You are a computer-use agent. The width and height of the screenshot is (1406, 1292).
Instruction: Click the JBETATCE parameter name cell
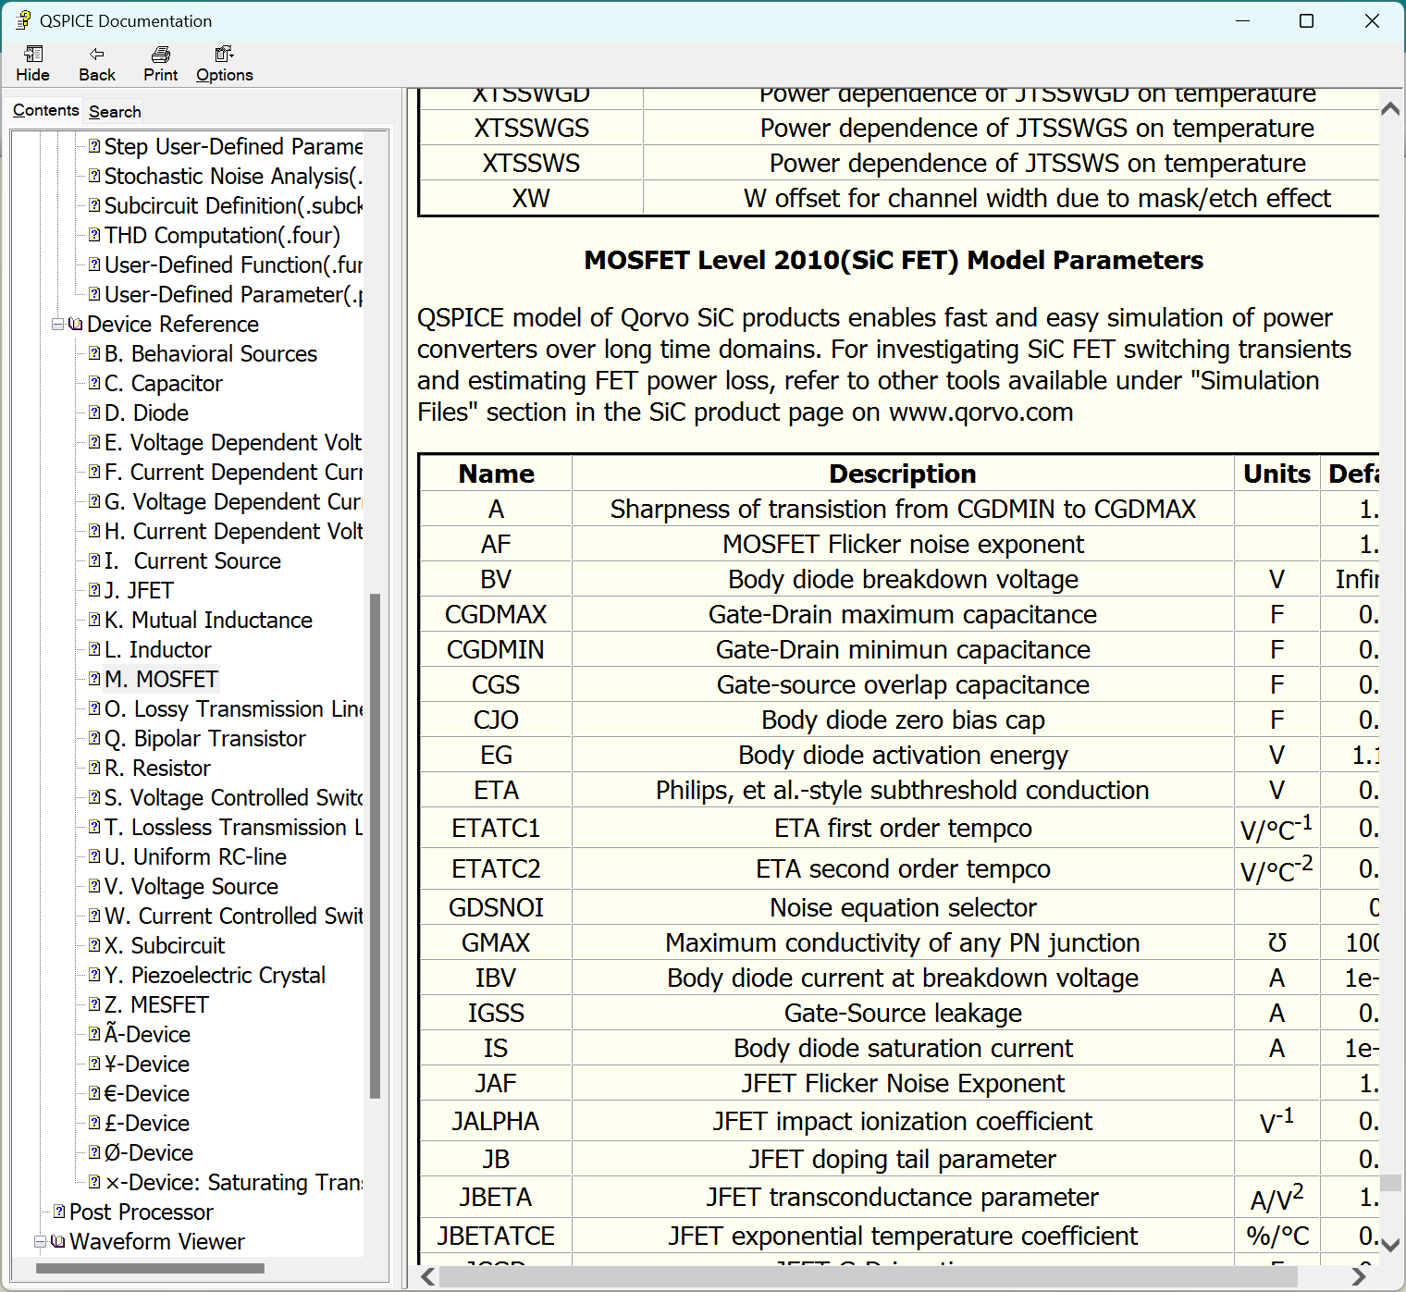pyautogui.click(x=496, y=1237)
